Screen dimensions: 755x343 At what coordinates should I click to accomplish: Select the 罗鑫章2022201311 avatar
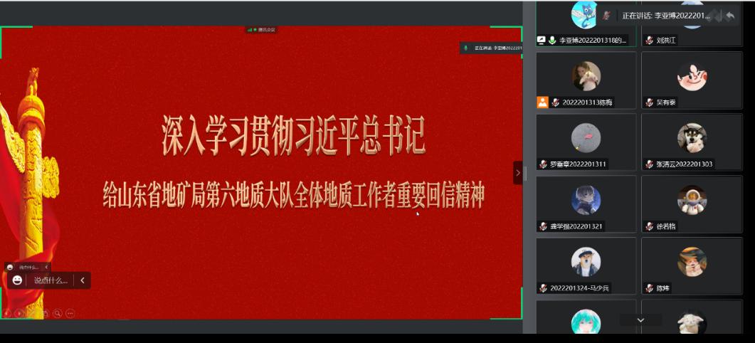(x=586, y=137)
